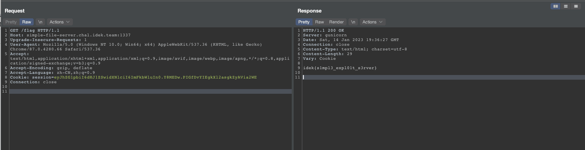Open the Response Actions dropdown
Viewport: 585px width, 150px height.
coord(372,22)
